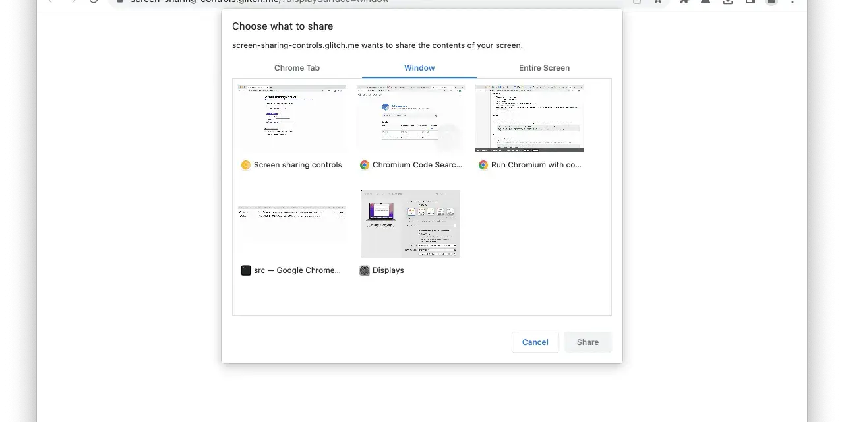Click the "Displays" window label

tap(388, 270)
